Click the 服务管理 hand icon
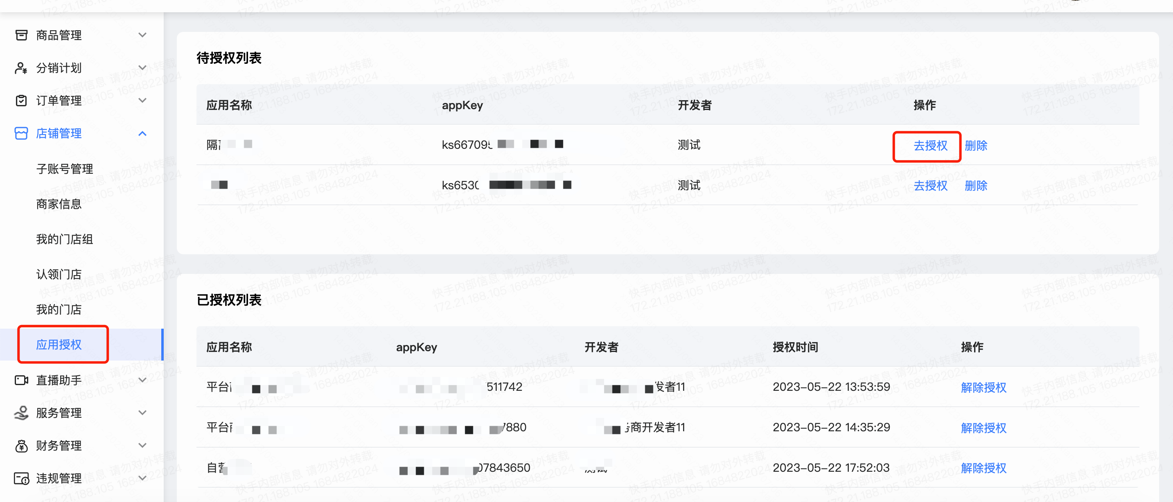The image size is (1173, 502). [21, 413]
